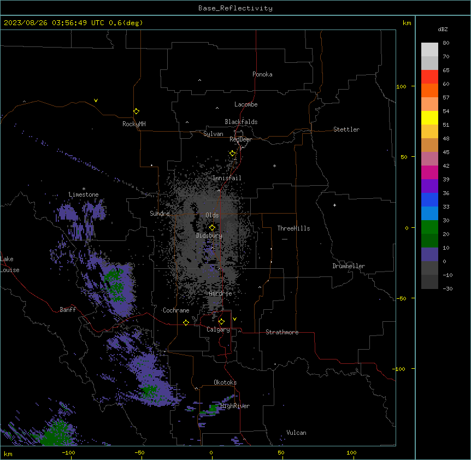Click the white plus marker north of Drumheller

[334, 205]
